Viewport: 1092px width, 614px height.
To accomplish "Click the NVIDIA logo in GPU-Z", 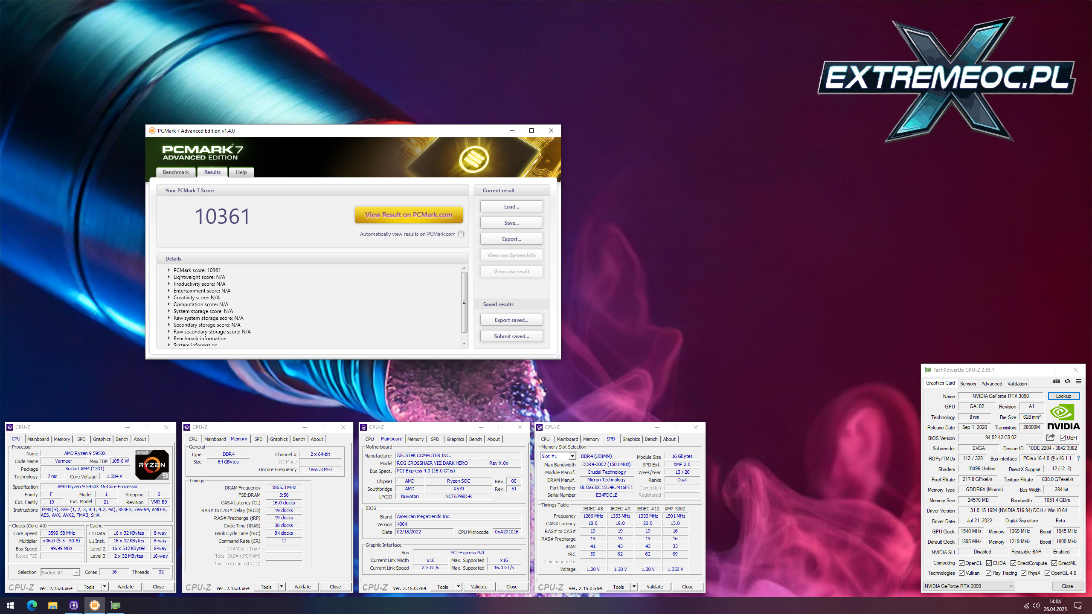I will click(x=1063, y=417).
